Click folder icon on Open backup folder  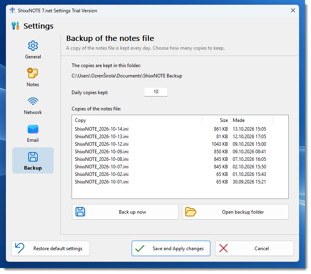click(190, 212)
